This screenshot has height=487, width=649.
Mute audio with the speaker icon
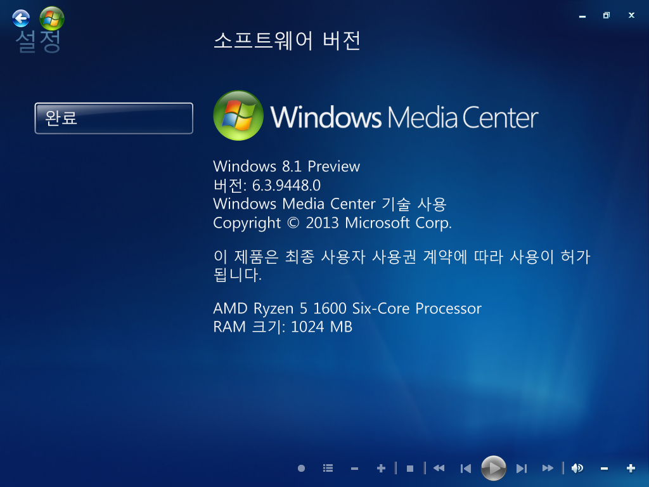577,469
